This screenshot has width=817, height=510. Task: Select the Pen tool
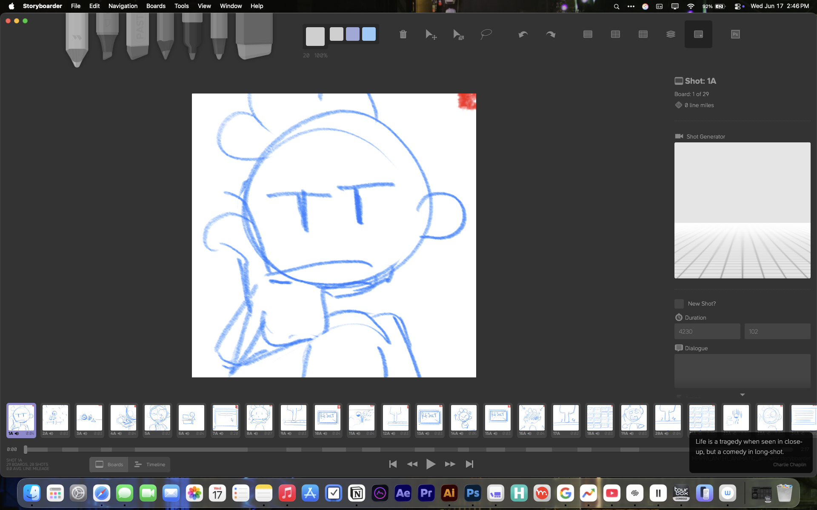click(192, 36)
